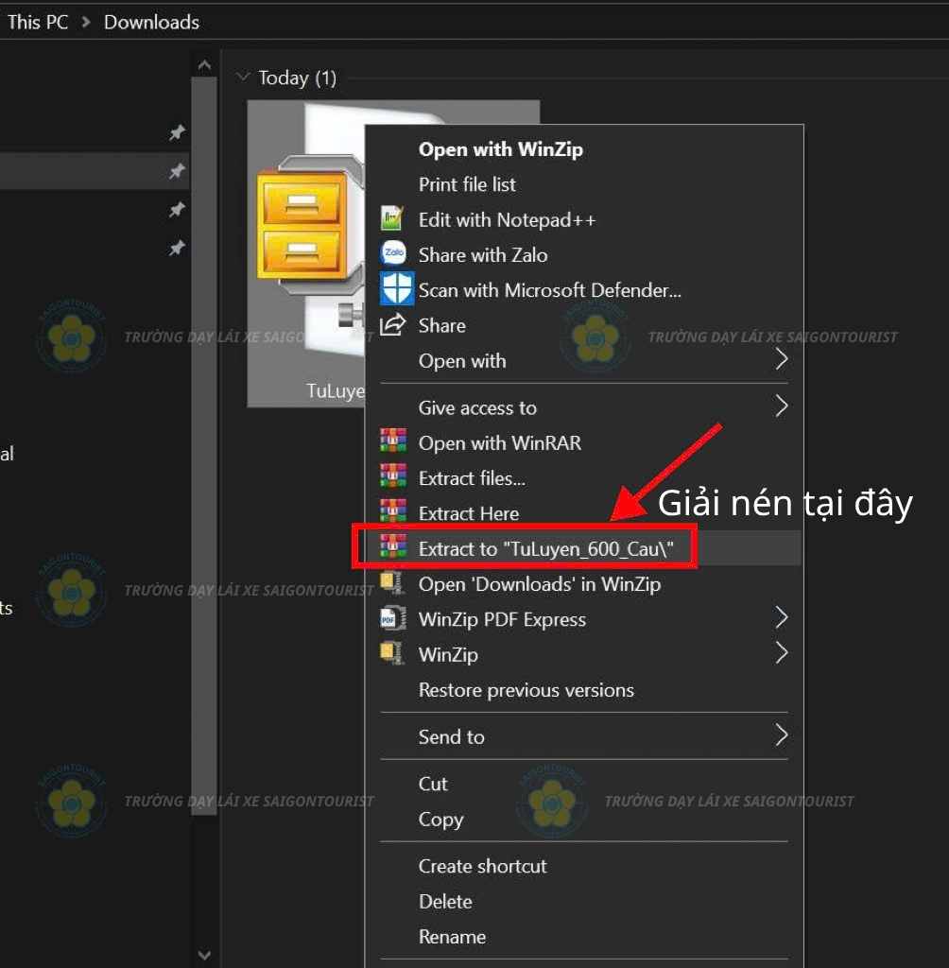
Task: Click the Notepad++ icon in the context menu
Action: pyautogui.click(x=392, y=218)
